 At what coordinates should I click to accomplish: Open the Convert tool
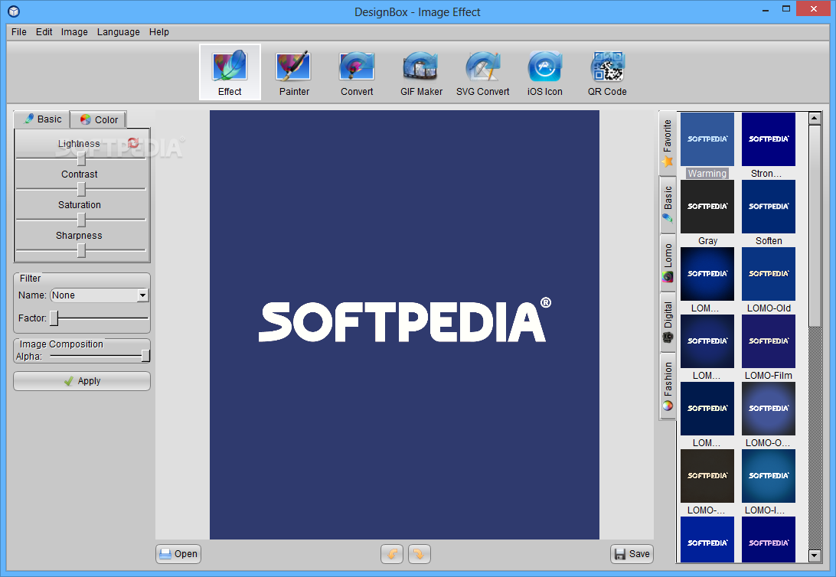[x=357, y=72]
